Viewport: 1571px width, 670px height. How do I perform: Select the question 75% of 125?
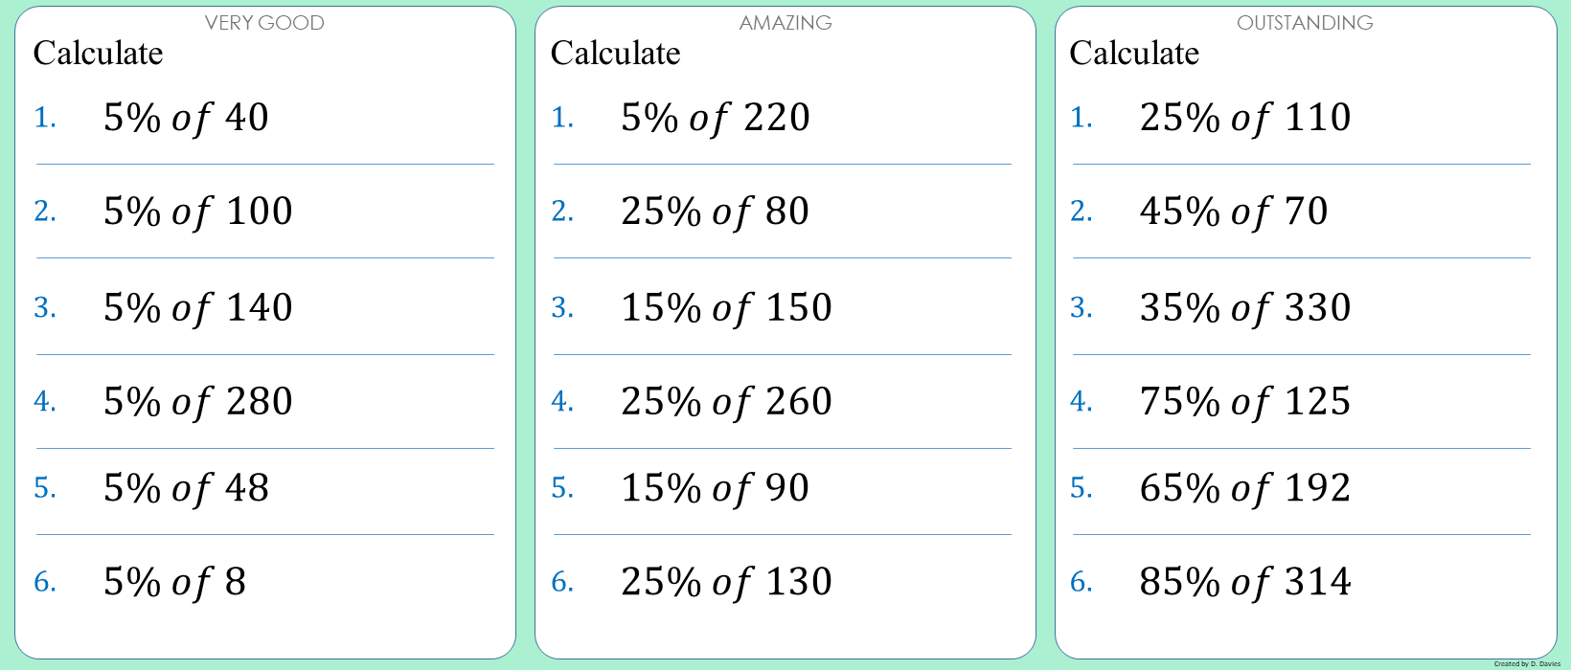click(1245, 402)
